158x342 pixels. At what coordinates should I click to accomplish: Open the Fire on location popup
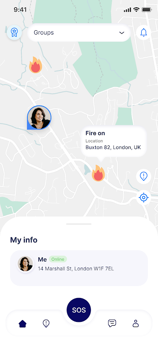point(113,141)
